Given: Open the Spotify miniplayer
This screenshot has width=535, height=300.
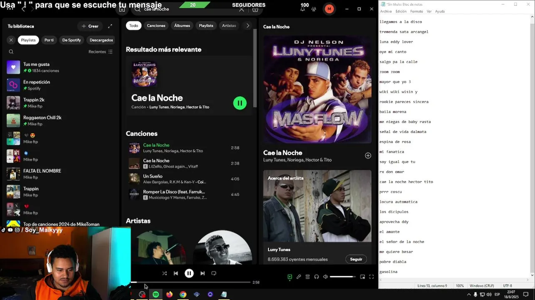Looking at the screenshot, I should [x=362, y=277].
